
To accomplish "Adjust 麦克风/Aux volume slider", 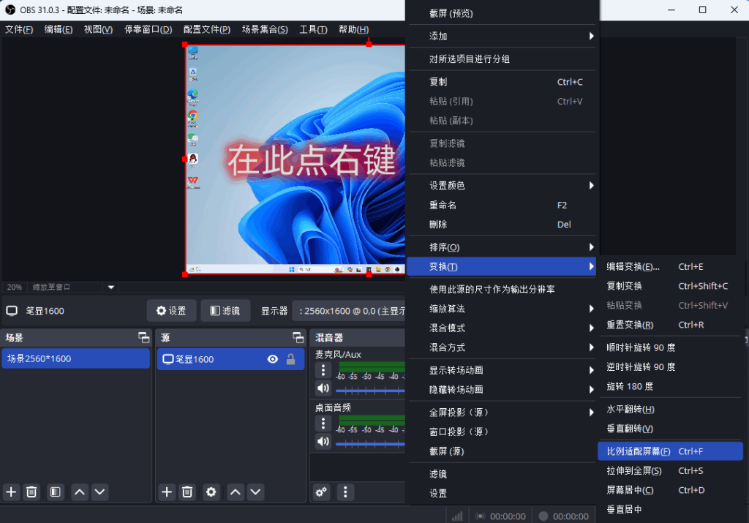I will [x=370, y=391].
